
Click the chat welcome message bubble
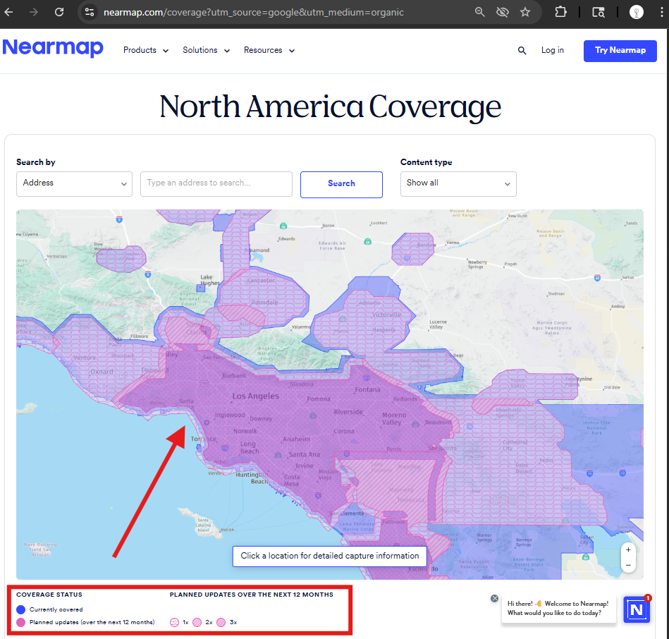click(x=558, y=608)
